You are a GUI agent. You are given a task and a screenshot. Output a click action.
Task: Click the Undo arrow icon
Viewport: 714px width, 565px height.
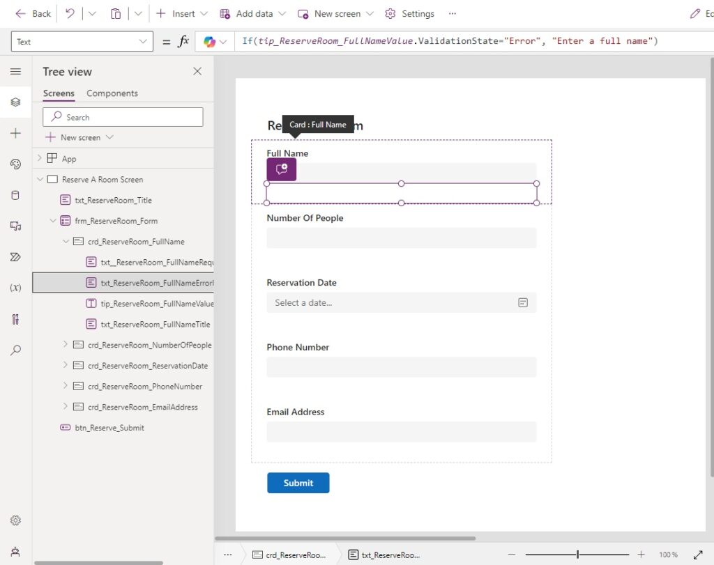coord(70,14)
